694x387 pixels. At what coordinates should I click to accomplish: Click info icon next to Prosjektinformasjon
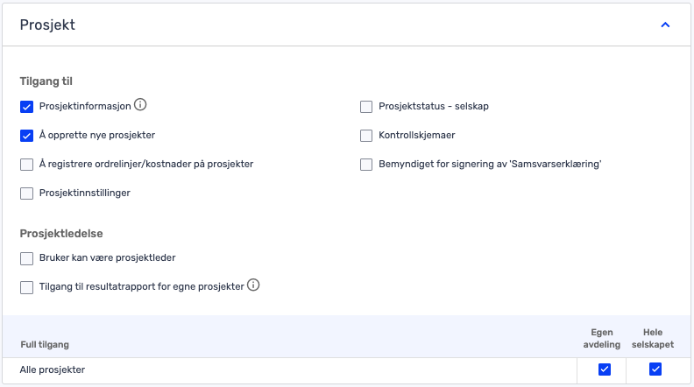point(140,105)
